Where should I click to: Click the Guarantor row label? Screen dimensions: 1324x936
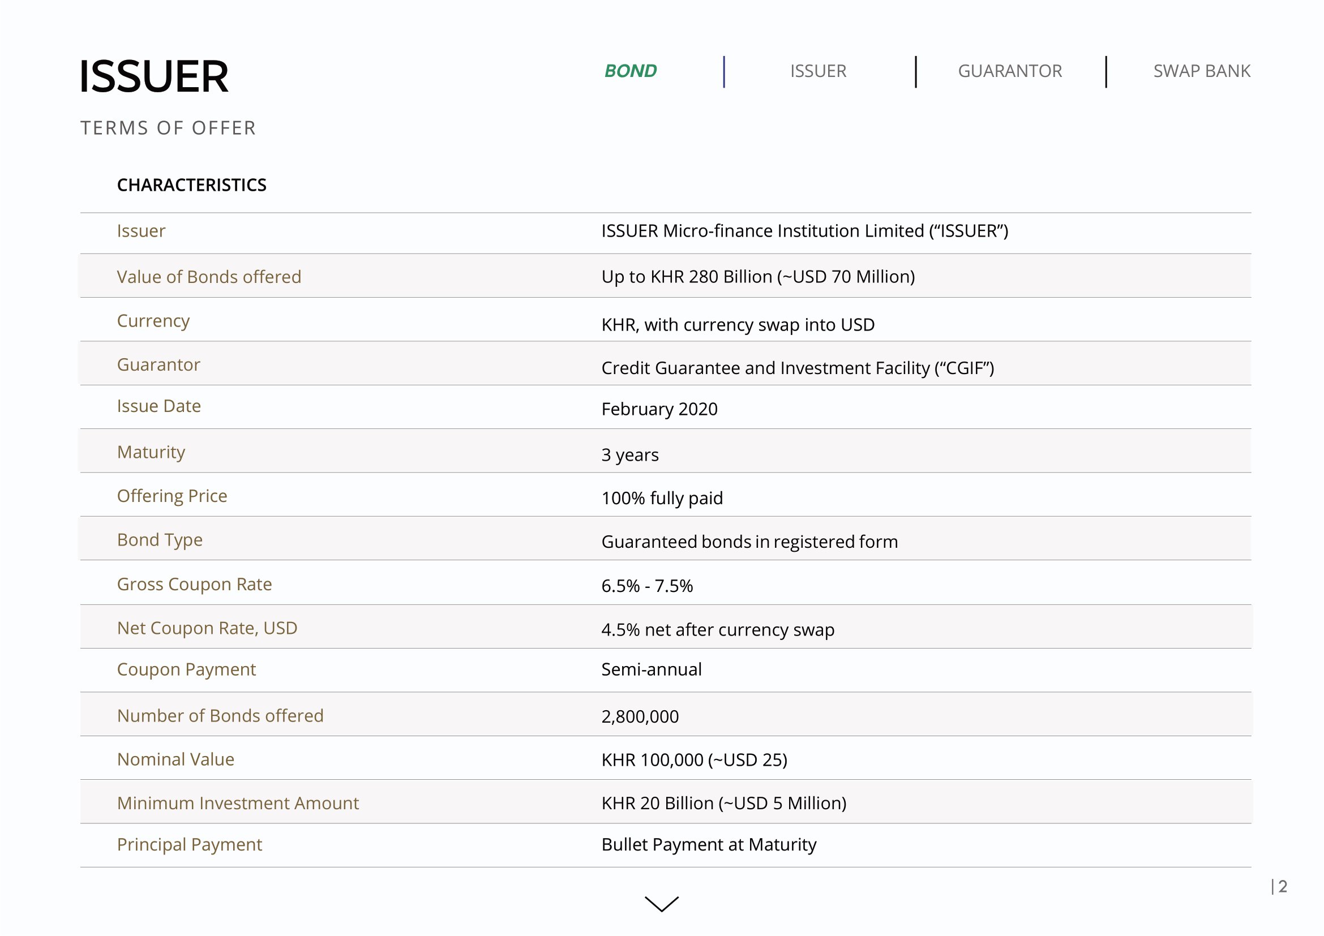158,365
